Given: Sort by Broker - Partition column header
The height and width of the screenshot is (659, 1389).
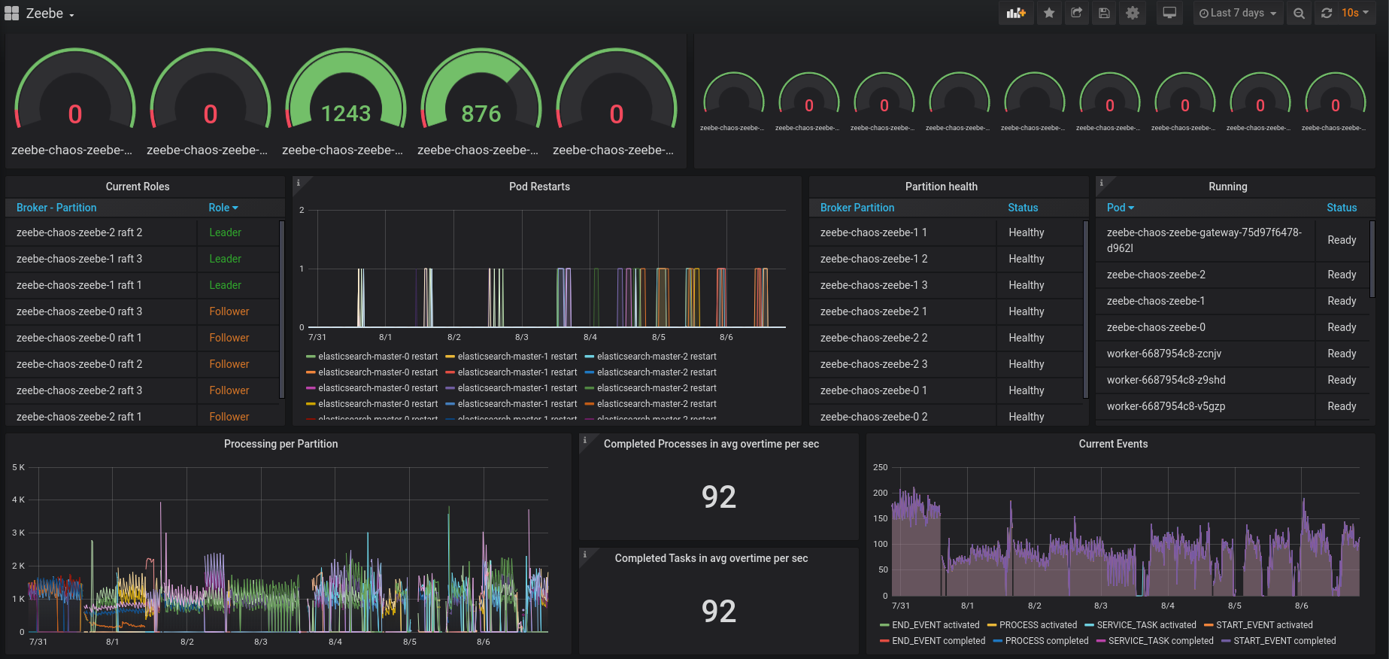Looking at the screenshot, I should tap(56, 208).
